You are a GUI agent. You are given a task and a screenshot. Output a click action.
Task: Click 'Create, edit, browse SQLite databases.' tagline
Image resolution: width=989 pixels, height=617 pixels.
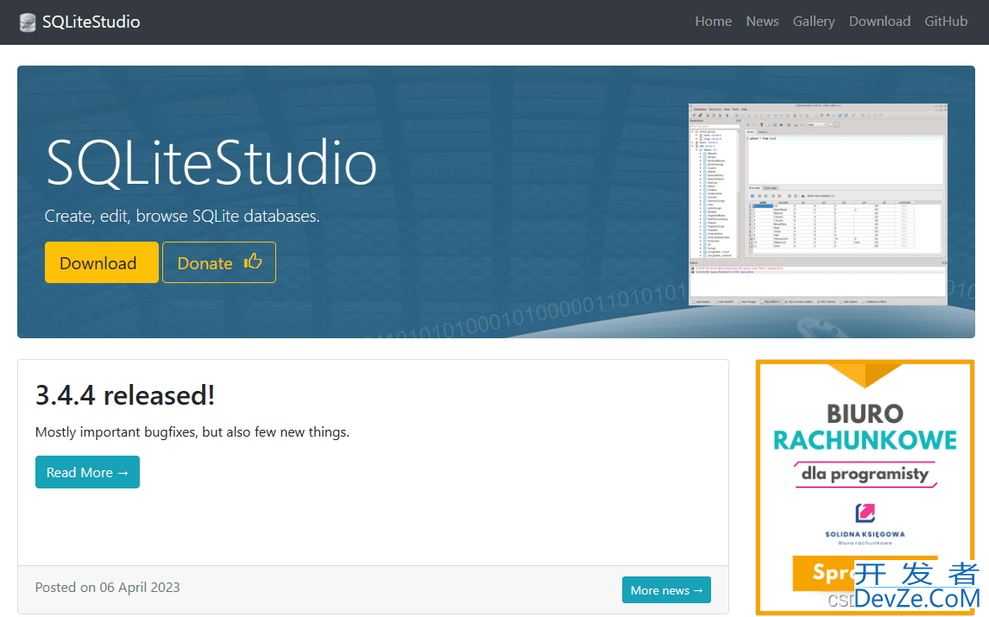182,217
